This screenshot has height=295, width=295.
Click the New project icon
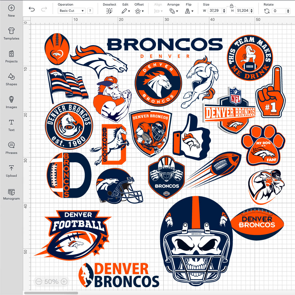(x=11, y=8)
